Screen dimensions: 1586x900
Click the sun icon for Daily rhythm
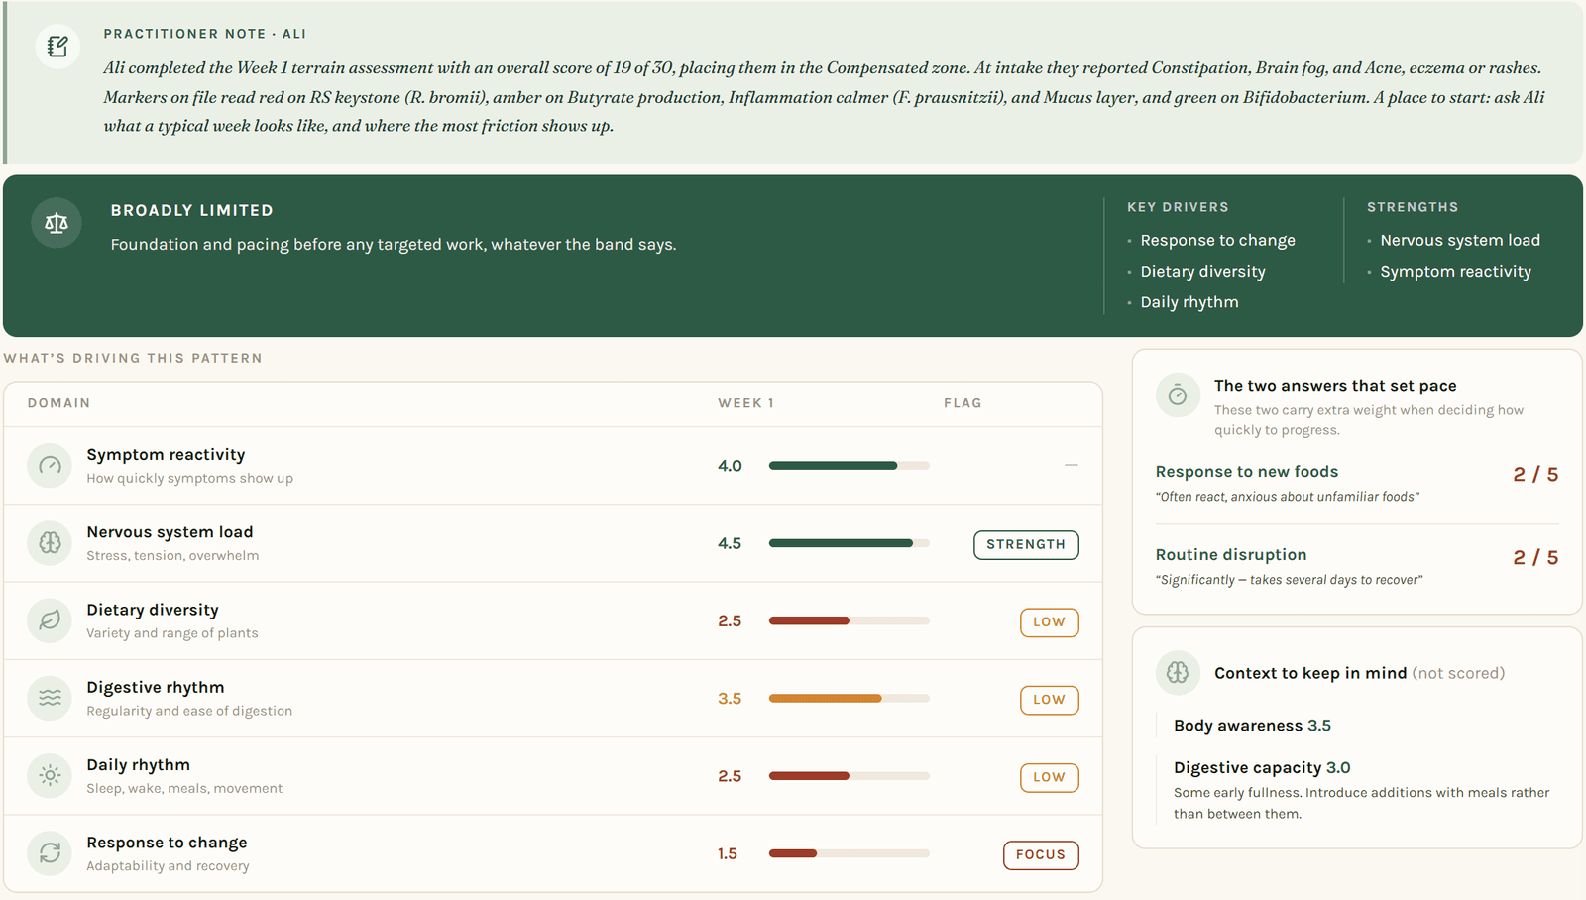click(50, 776)
